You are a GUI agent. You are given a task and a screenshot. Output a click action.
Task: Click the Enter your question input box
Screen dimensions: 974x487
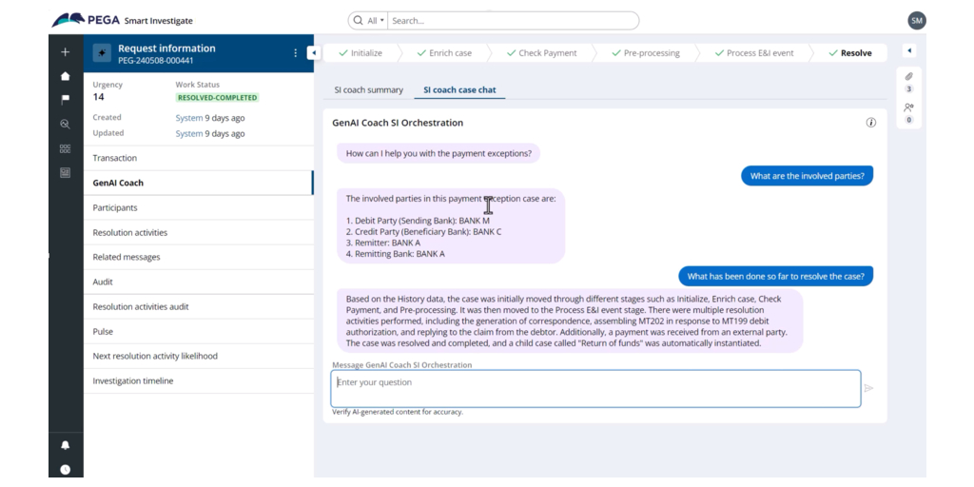(x=596, y=389)
